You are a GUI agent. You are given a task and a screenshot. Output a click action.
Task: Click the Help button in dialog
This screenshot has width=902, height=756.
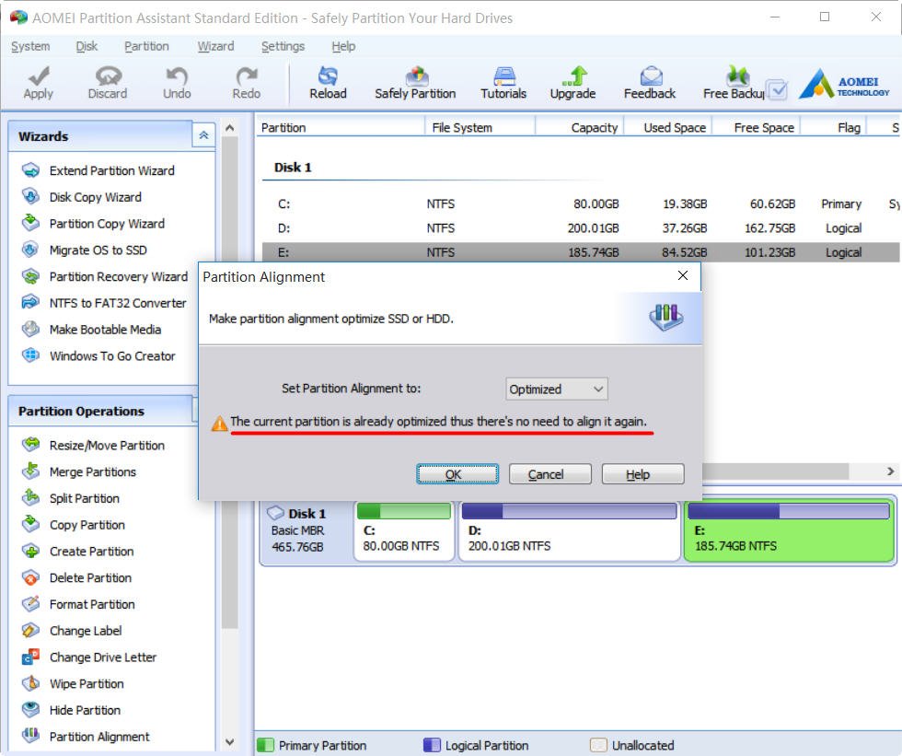pos(642,474)
